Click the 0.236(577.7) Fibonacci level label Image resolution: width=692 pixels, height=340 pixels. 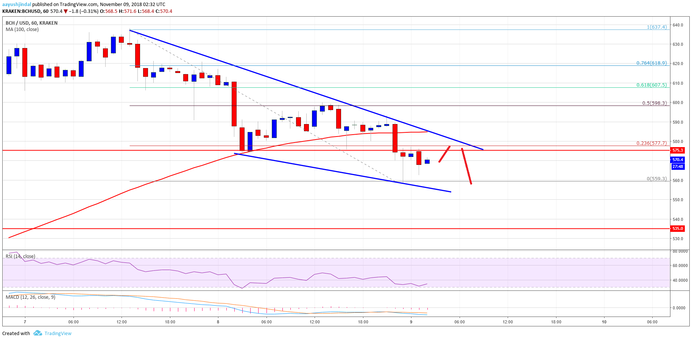click(x=651, y=143)
